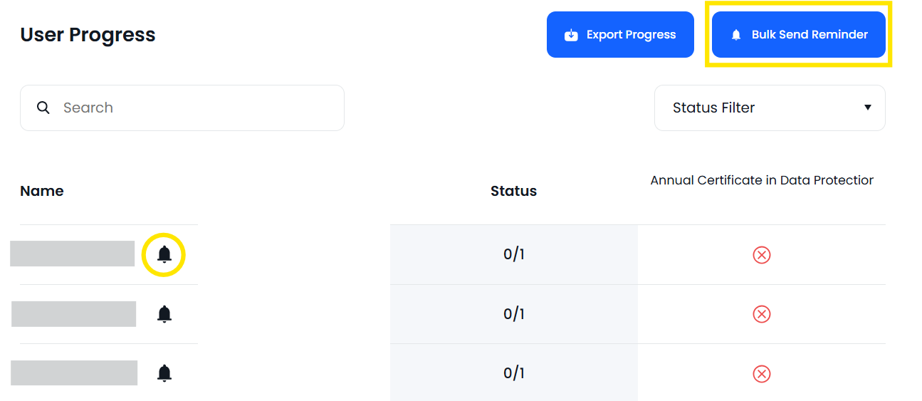Click the magnifying glass search icon
Viewport: 922px width, 401px height.
pyautogui.click(x=43, y=108)
